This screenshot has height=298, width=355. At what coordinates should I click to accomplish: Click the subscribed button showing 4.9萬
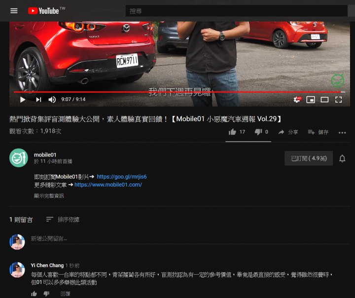(x=309, y=158)
